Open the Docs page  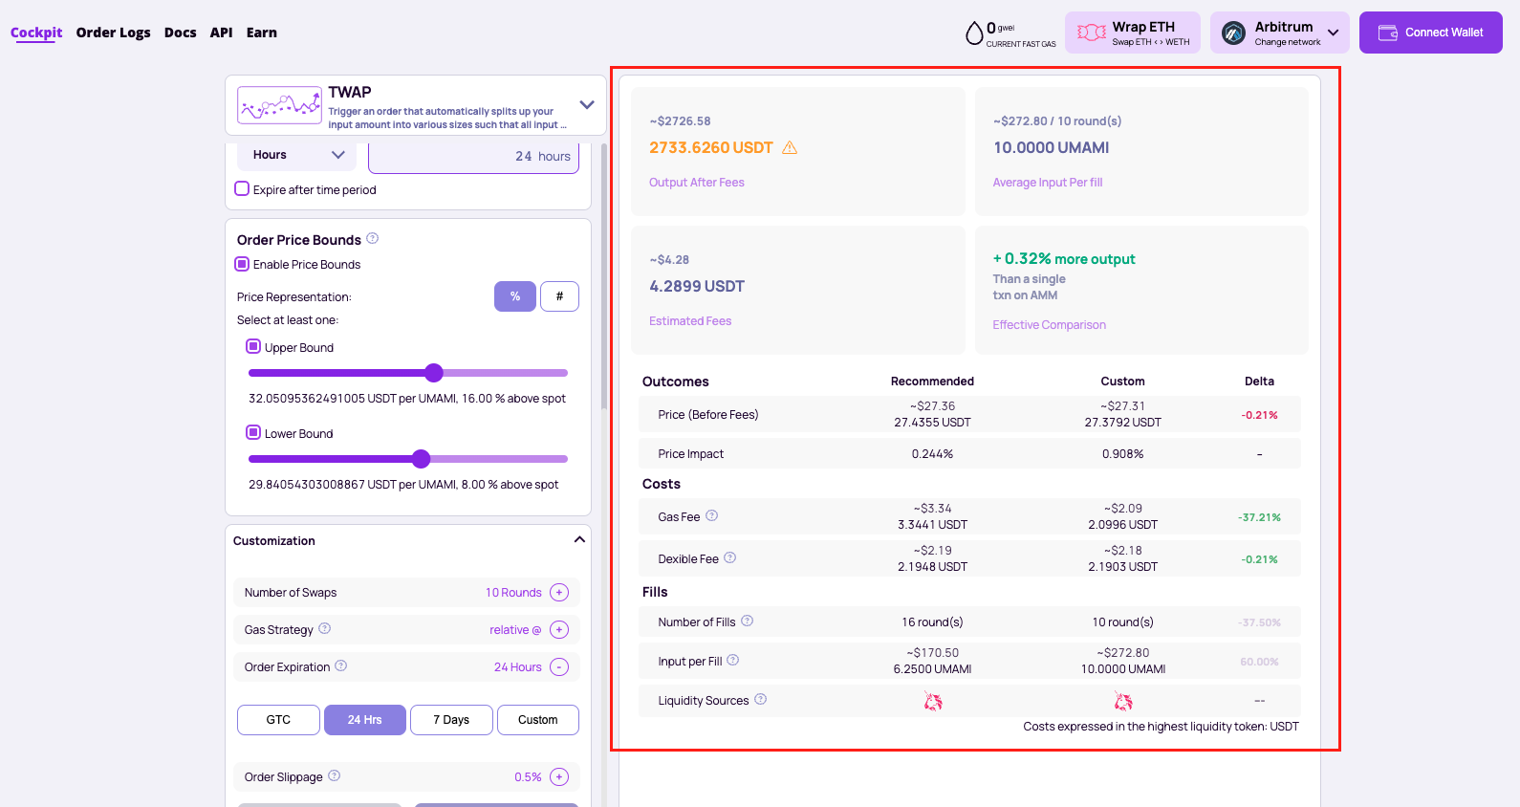(181, 33)
